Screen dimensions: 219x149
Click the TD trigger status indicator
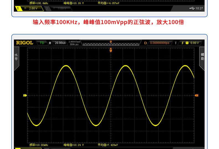[x=42, y=43]
